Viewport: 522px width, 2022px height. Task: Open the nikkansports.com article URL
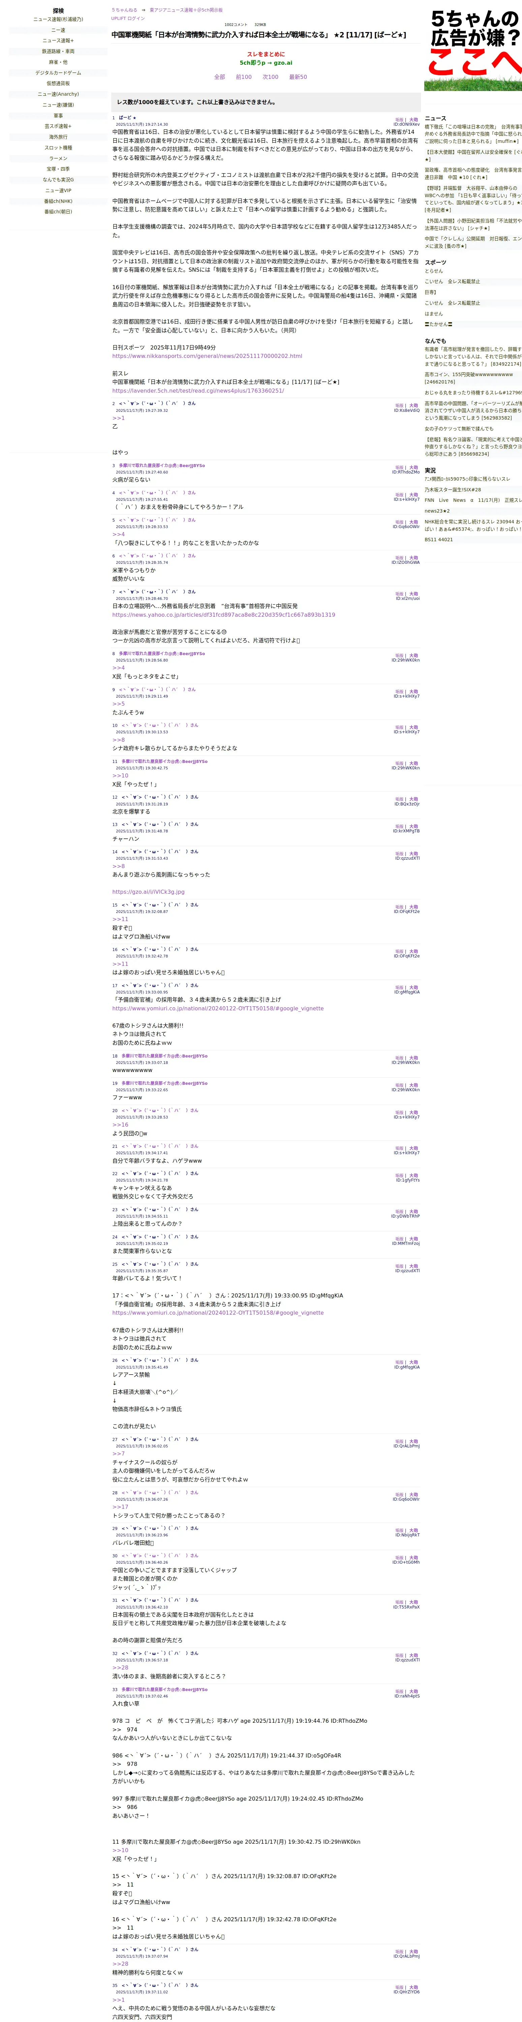point(207,356)
